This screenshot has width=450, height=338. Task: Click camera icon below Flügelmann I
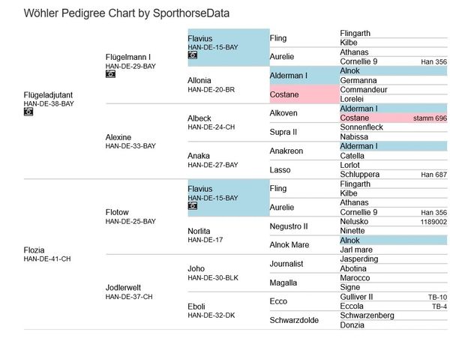[x=110, y=75]
